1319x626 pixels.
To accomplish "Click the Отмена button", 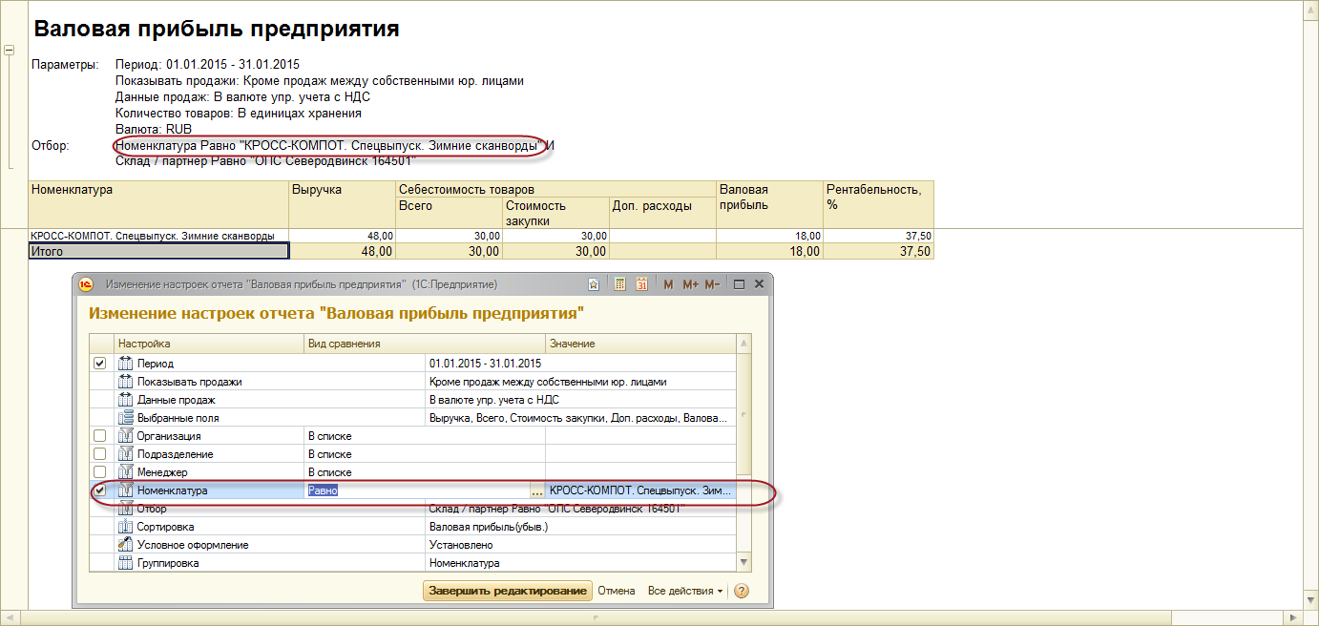I will tap(617, 591).
